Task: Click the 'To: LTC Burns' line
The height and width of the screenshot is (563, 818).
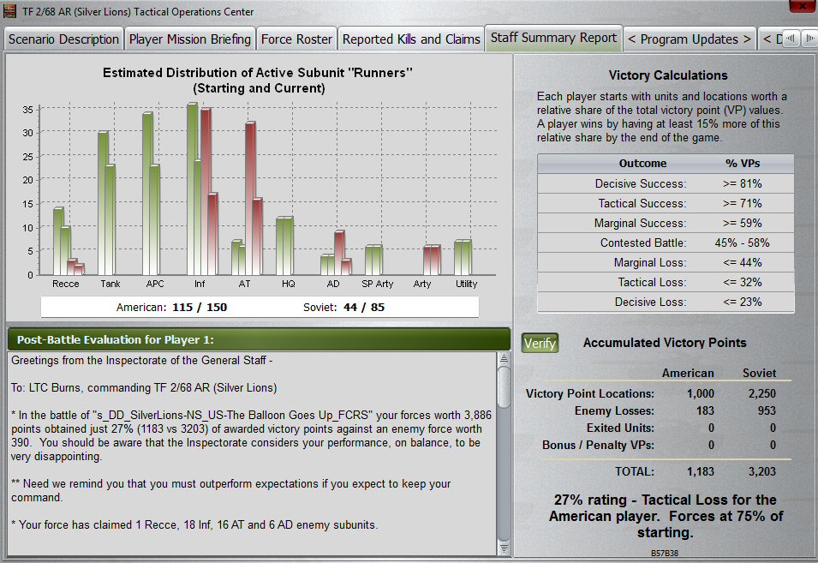Action: [144, 387]
